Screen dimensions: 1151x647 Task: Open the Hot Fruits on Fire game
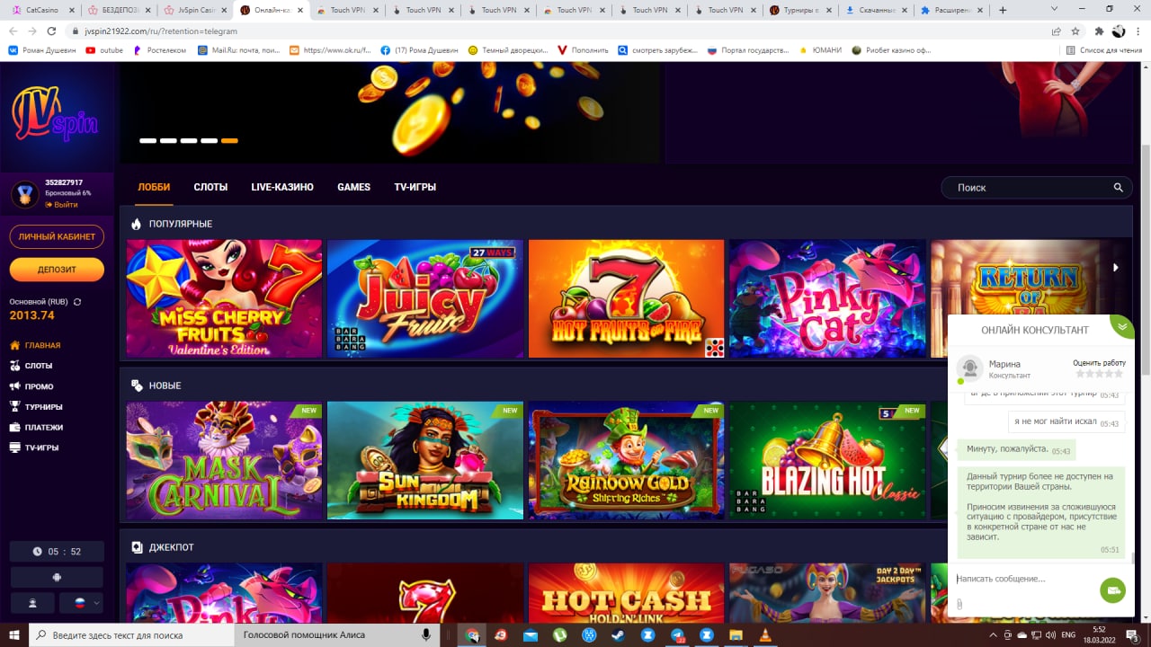tap(626, 299)
